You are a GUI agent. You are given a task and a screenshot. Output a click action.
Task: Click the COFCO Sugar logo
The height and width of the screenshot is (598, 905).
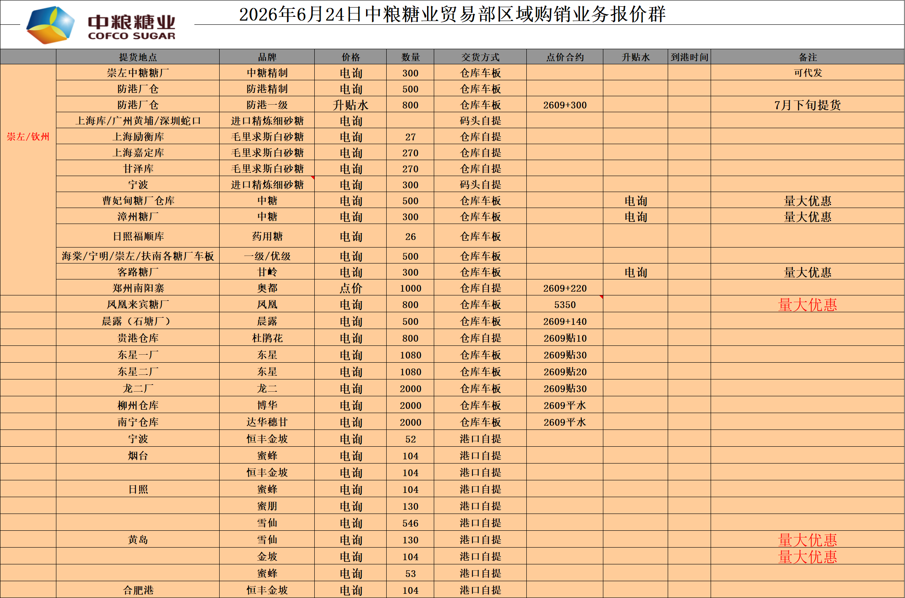point(101,25)
